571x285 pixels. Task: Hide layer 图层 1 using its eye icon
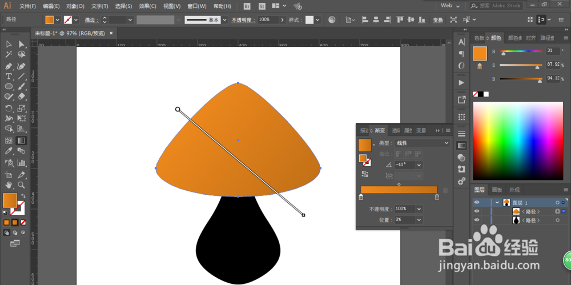(477, 202)
